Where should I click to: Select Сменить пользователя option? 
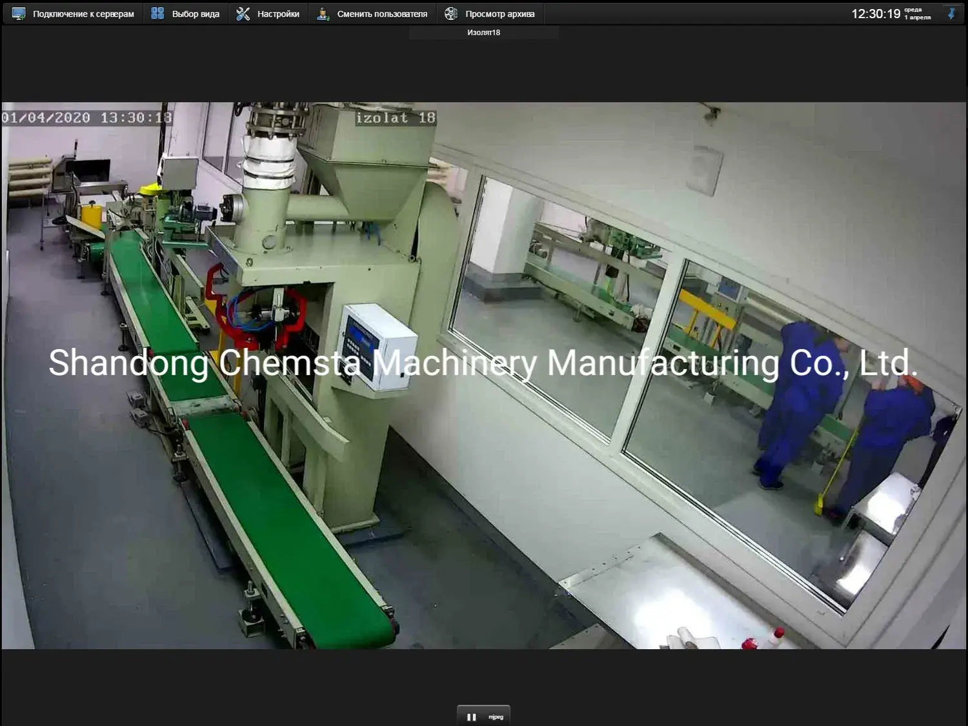pos(372,14)
